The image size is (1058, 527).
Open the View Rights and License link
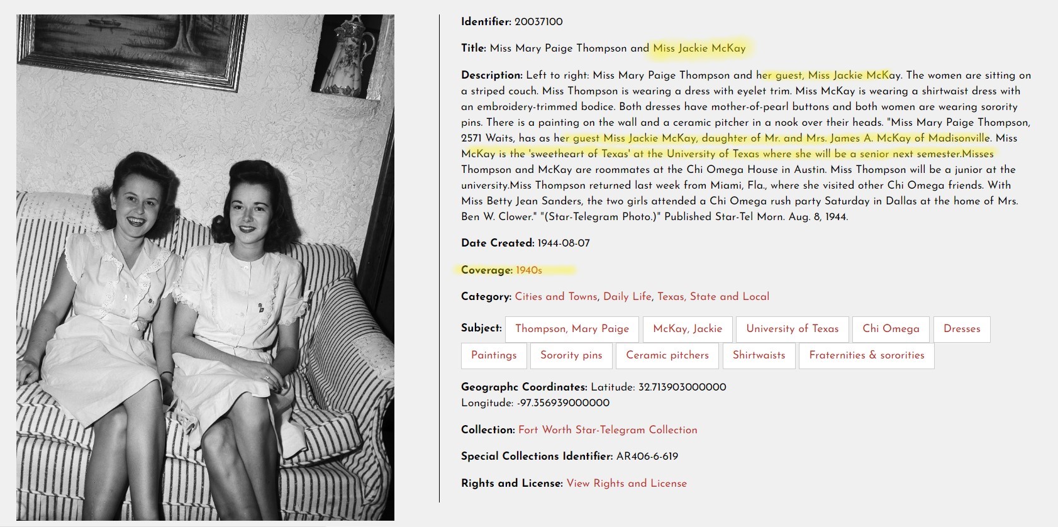[626, 483]
